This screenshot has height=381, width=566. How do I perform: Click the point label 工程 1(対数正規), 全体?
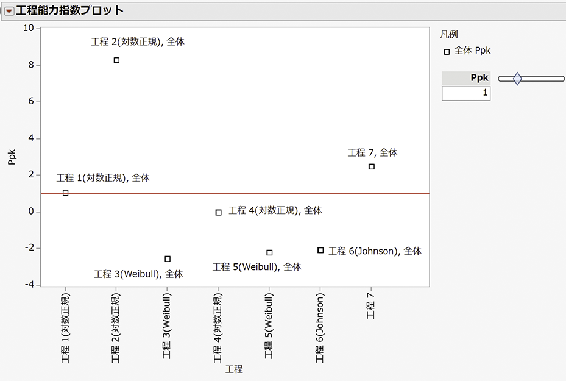pos(103,178)
